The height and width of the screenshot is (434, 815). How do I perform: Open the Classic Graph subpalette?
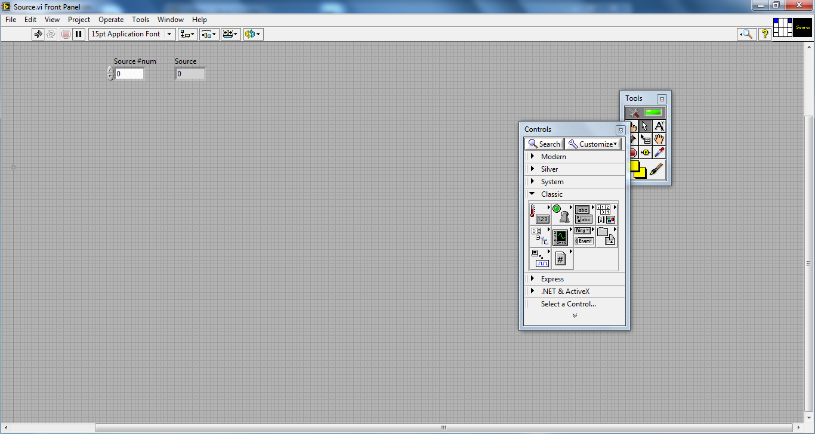(x=561, y=237)
